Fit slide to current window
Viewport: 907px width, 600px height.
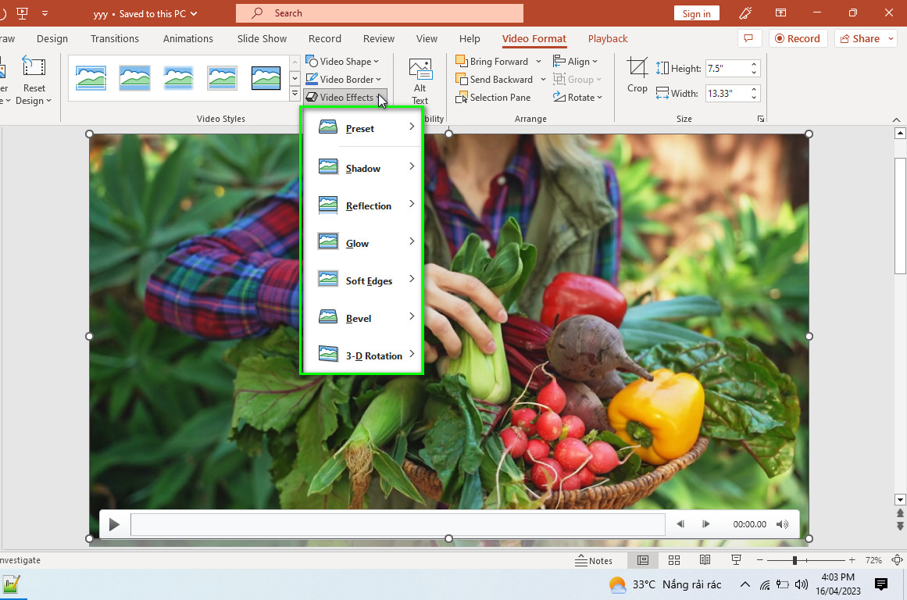click(x=897, y=560)
